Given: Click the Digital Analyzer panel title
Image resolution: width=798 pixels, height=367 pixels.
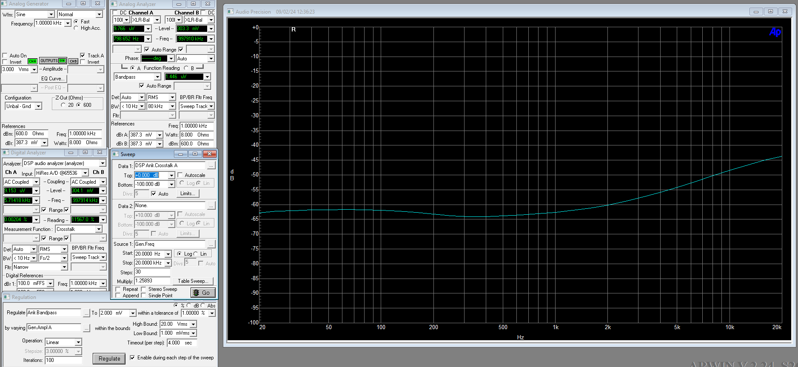Looking at the screenshot, I should click(28, 153).
